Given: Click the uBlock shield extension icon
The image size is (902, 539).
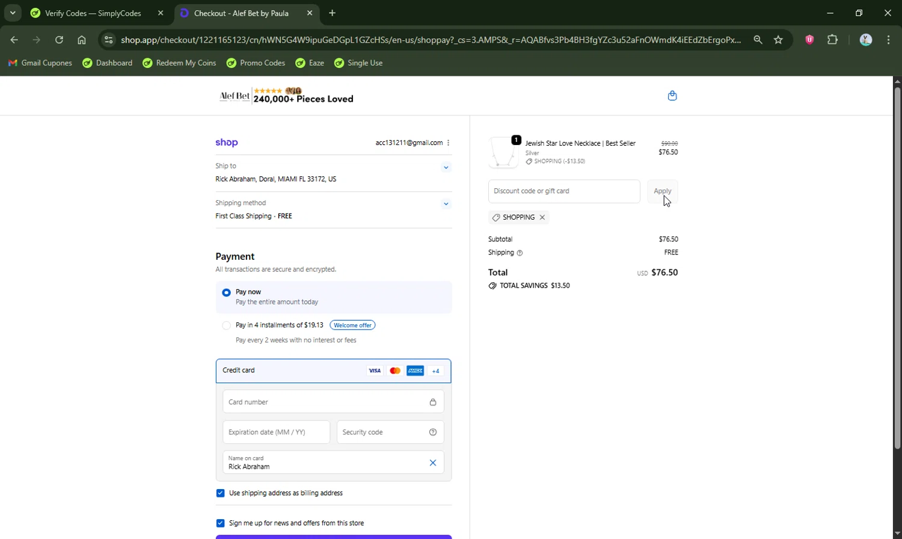Looking at the screenshot, I should [810, 40].
